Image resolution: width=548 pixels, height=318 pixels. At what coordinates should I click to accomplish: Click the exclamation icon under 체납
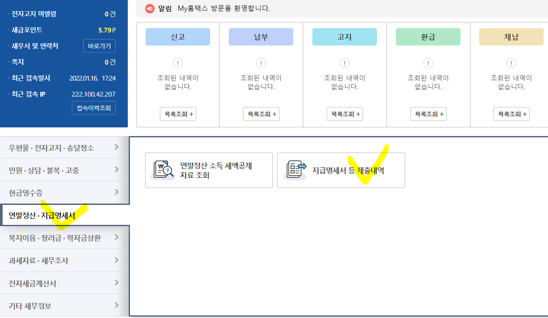[511, 63]
